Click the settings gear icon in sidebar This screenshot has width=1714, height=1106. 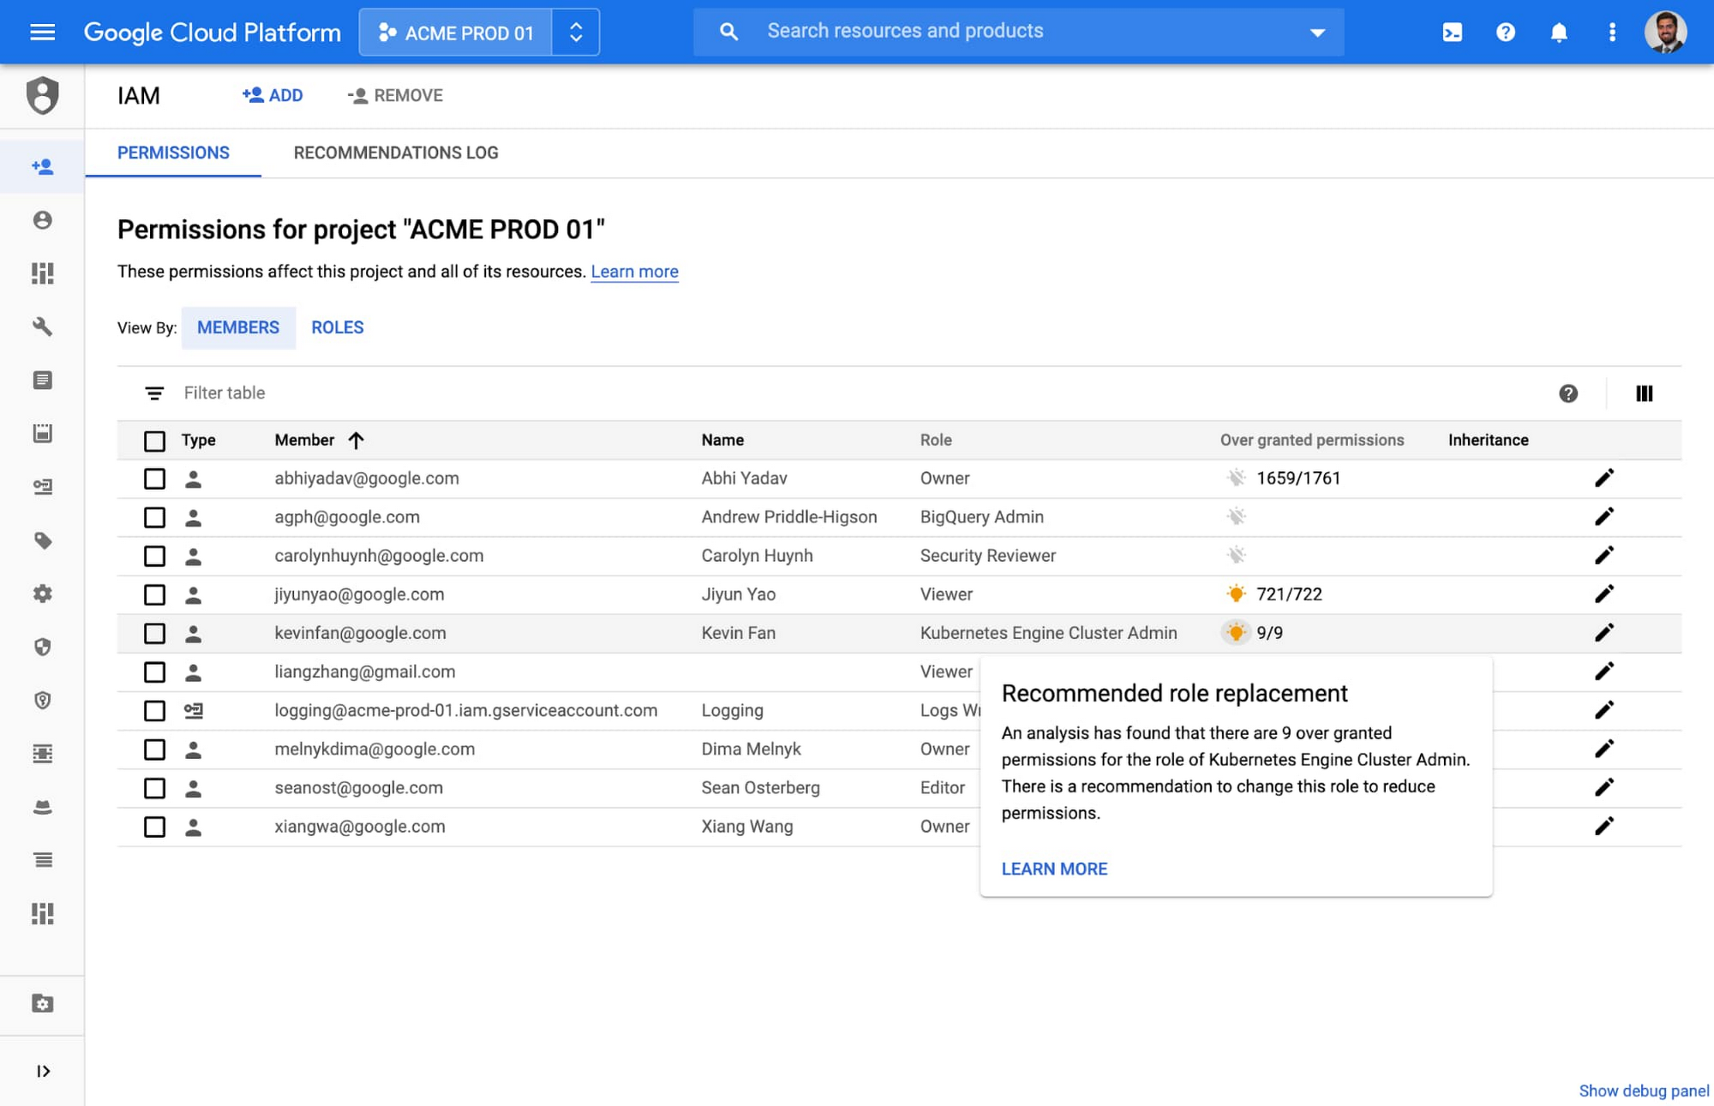point(43,595)
